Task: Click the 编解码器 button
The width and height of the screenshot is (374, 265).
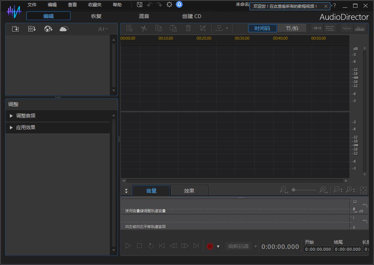Action: click(x=238, y=246)
